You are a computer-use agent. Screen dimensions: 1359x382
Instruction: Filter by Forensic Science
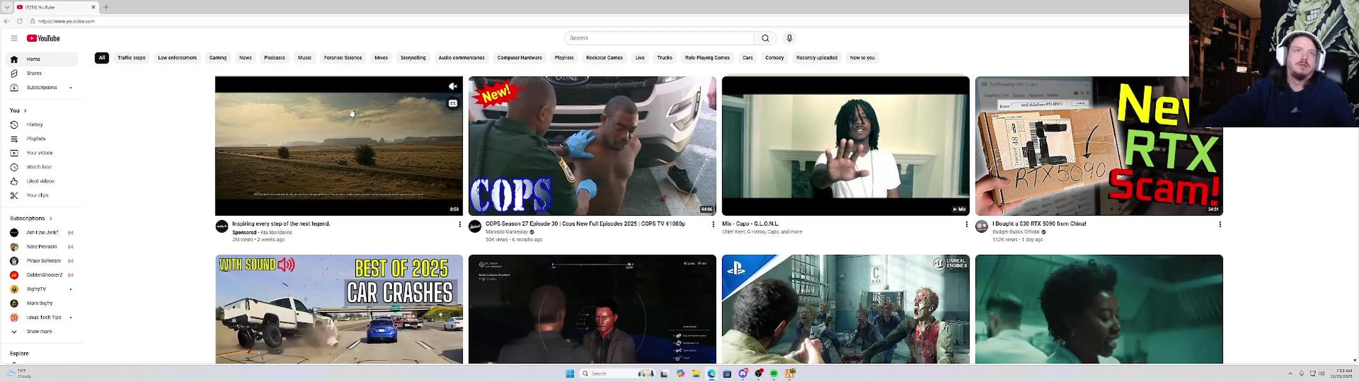[x=343, y=58]
